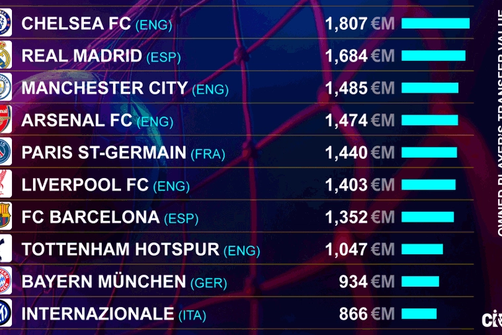Click the Internazionale club crest
Screen dimensions: 502x335
(5, 313)
